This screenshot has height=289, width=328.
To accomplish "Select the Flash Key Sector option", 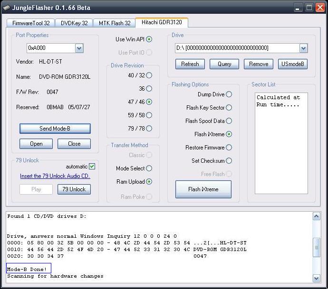I will point(229,108).
